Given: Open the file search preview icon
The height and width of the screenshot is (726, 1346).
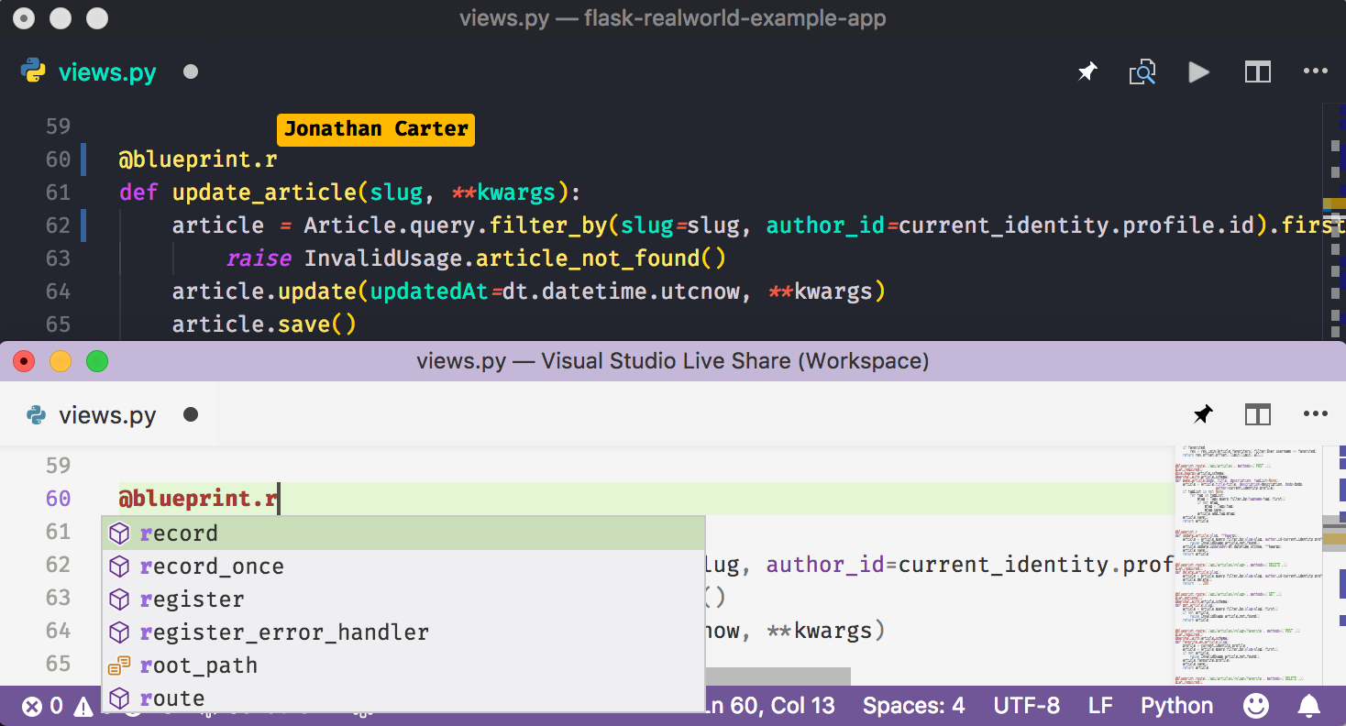Looking at the screenshot, I should (x=1142, y=71).
